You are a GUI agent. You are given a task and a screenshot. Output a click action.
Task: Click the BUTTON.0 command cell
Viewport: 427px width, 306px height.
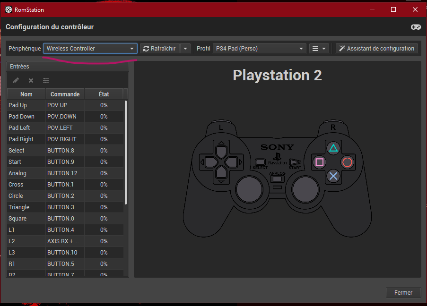click(x=65, y=219)
